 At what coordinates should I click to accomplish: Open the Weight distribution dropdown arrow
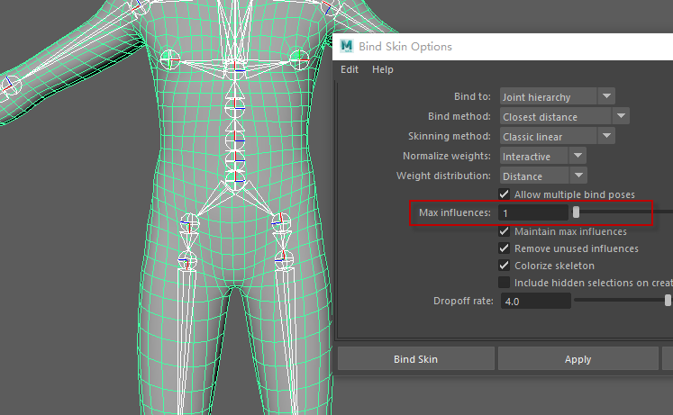[578, 176]
